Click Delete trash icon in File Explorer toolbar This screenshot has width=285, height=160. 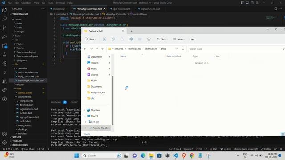tap(149, 39)
